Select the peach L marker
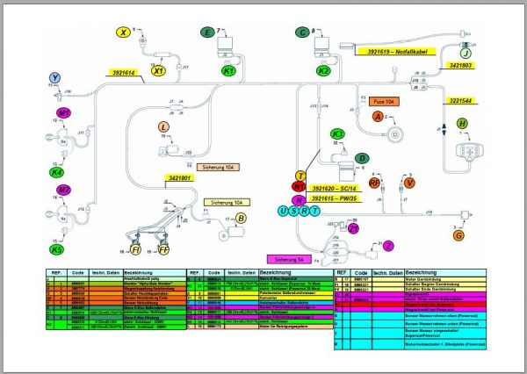This screenshot has height=374, width=527. [x=163, y=127]
